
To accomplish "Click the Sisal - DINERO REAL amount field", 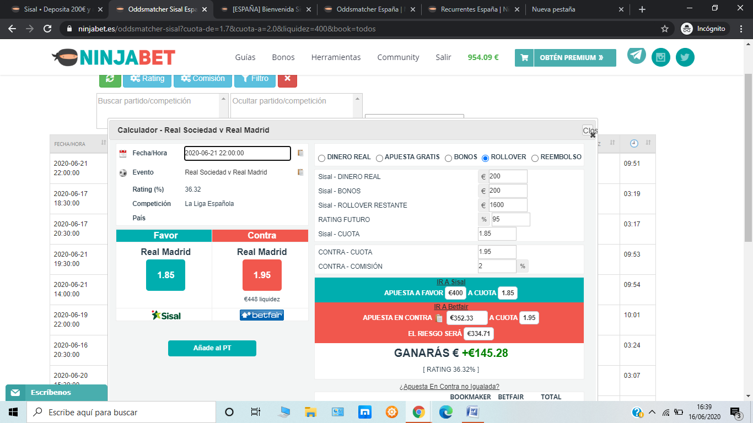I will [508, 177].
